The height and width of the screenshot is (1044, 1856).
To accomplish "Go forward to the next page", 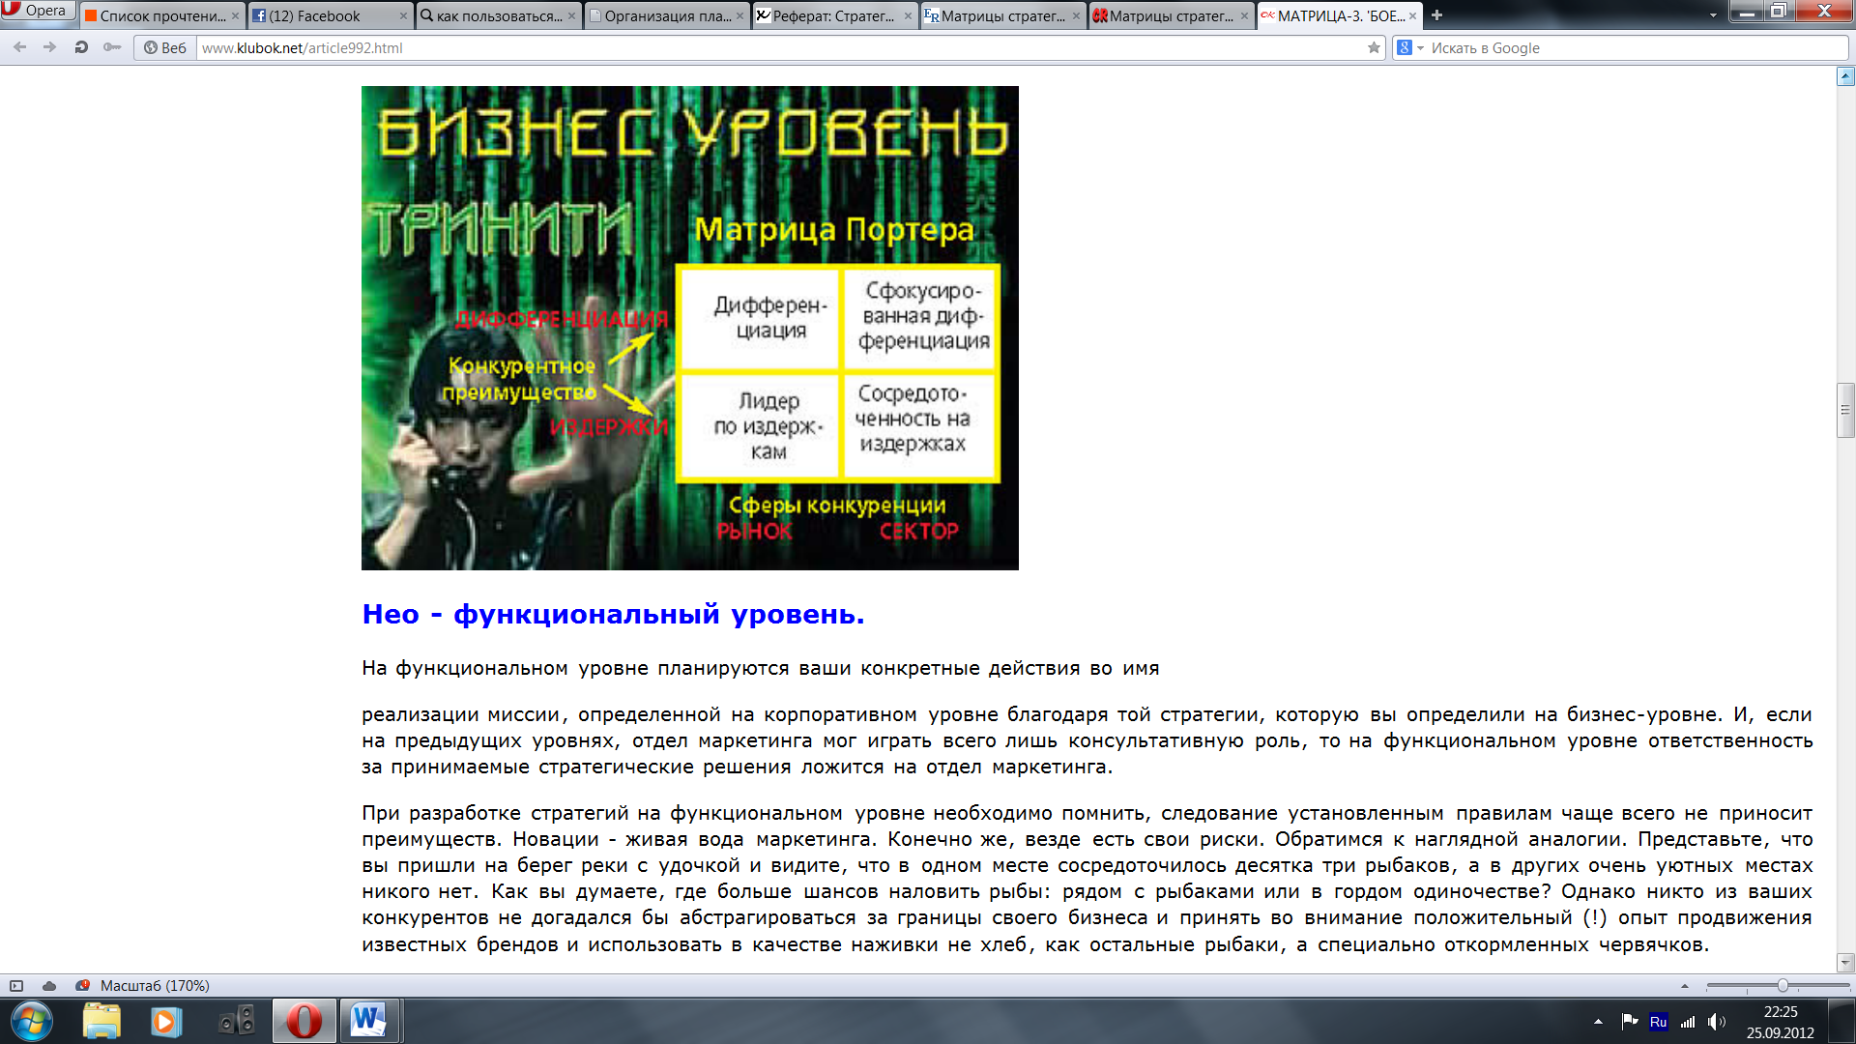I will coord(49,47).
